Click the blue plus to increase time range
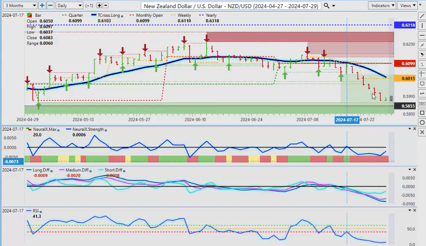 [42, 6]
